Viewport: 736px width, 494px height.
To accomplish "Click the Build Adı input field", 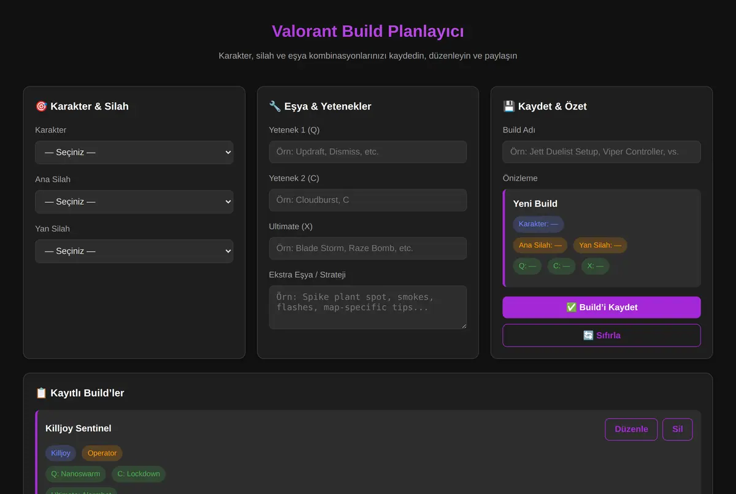I will (601, 151).
